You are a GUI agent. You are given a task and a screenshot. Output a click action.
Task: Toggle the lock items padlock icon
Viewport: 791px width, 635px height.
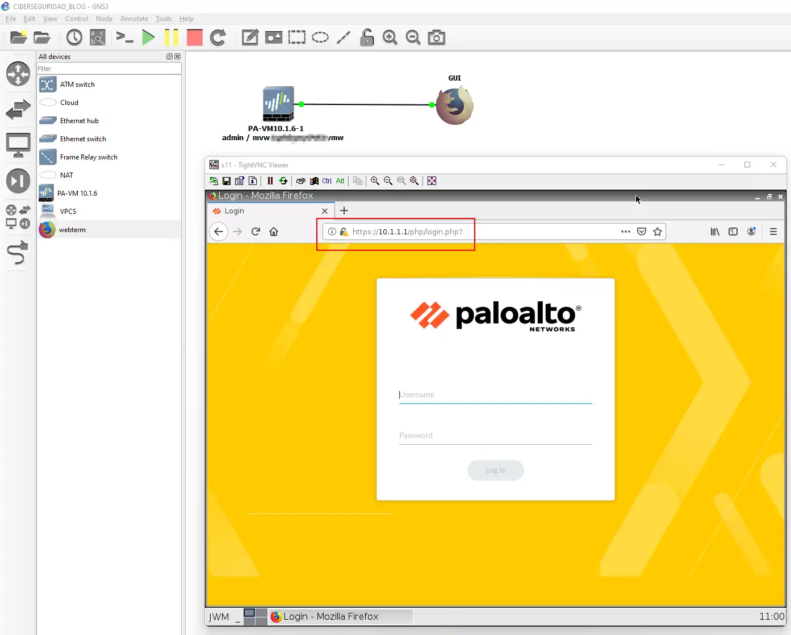[x=367, y=37]
